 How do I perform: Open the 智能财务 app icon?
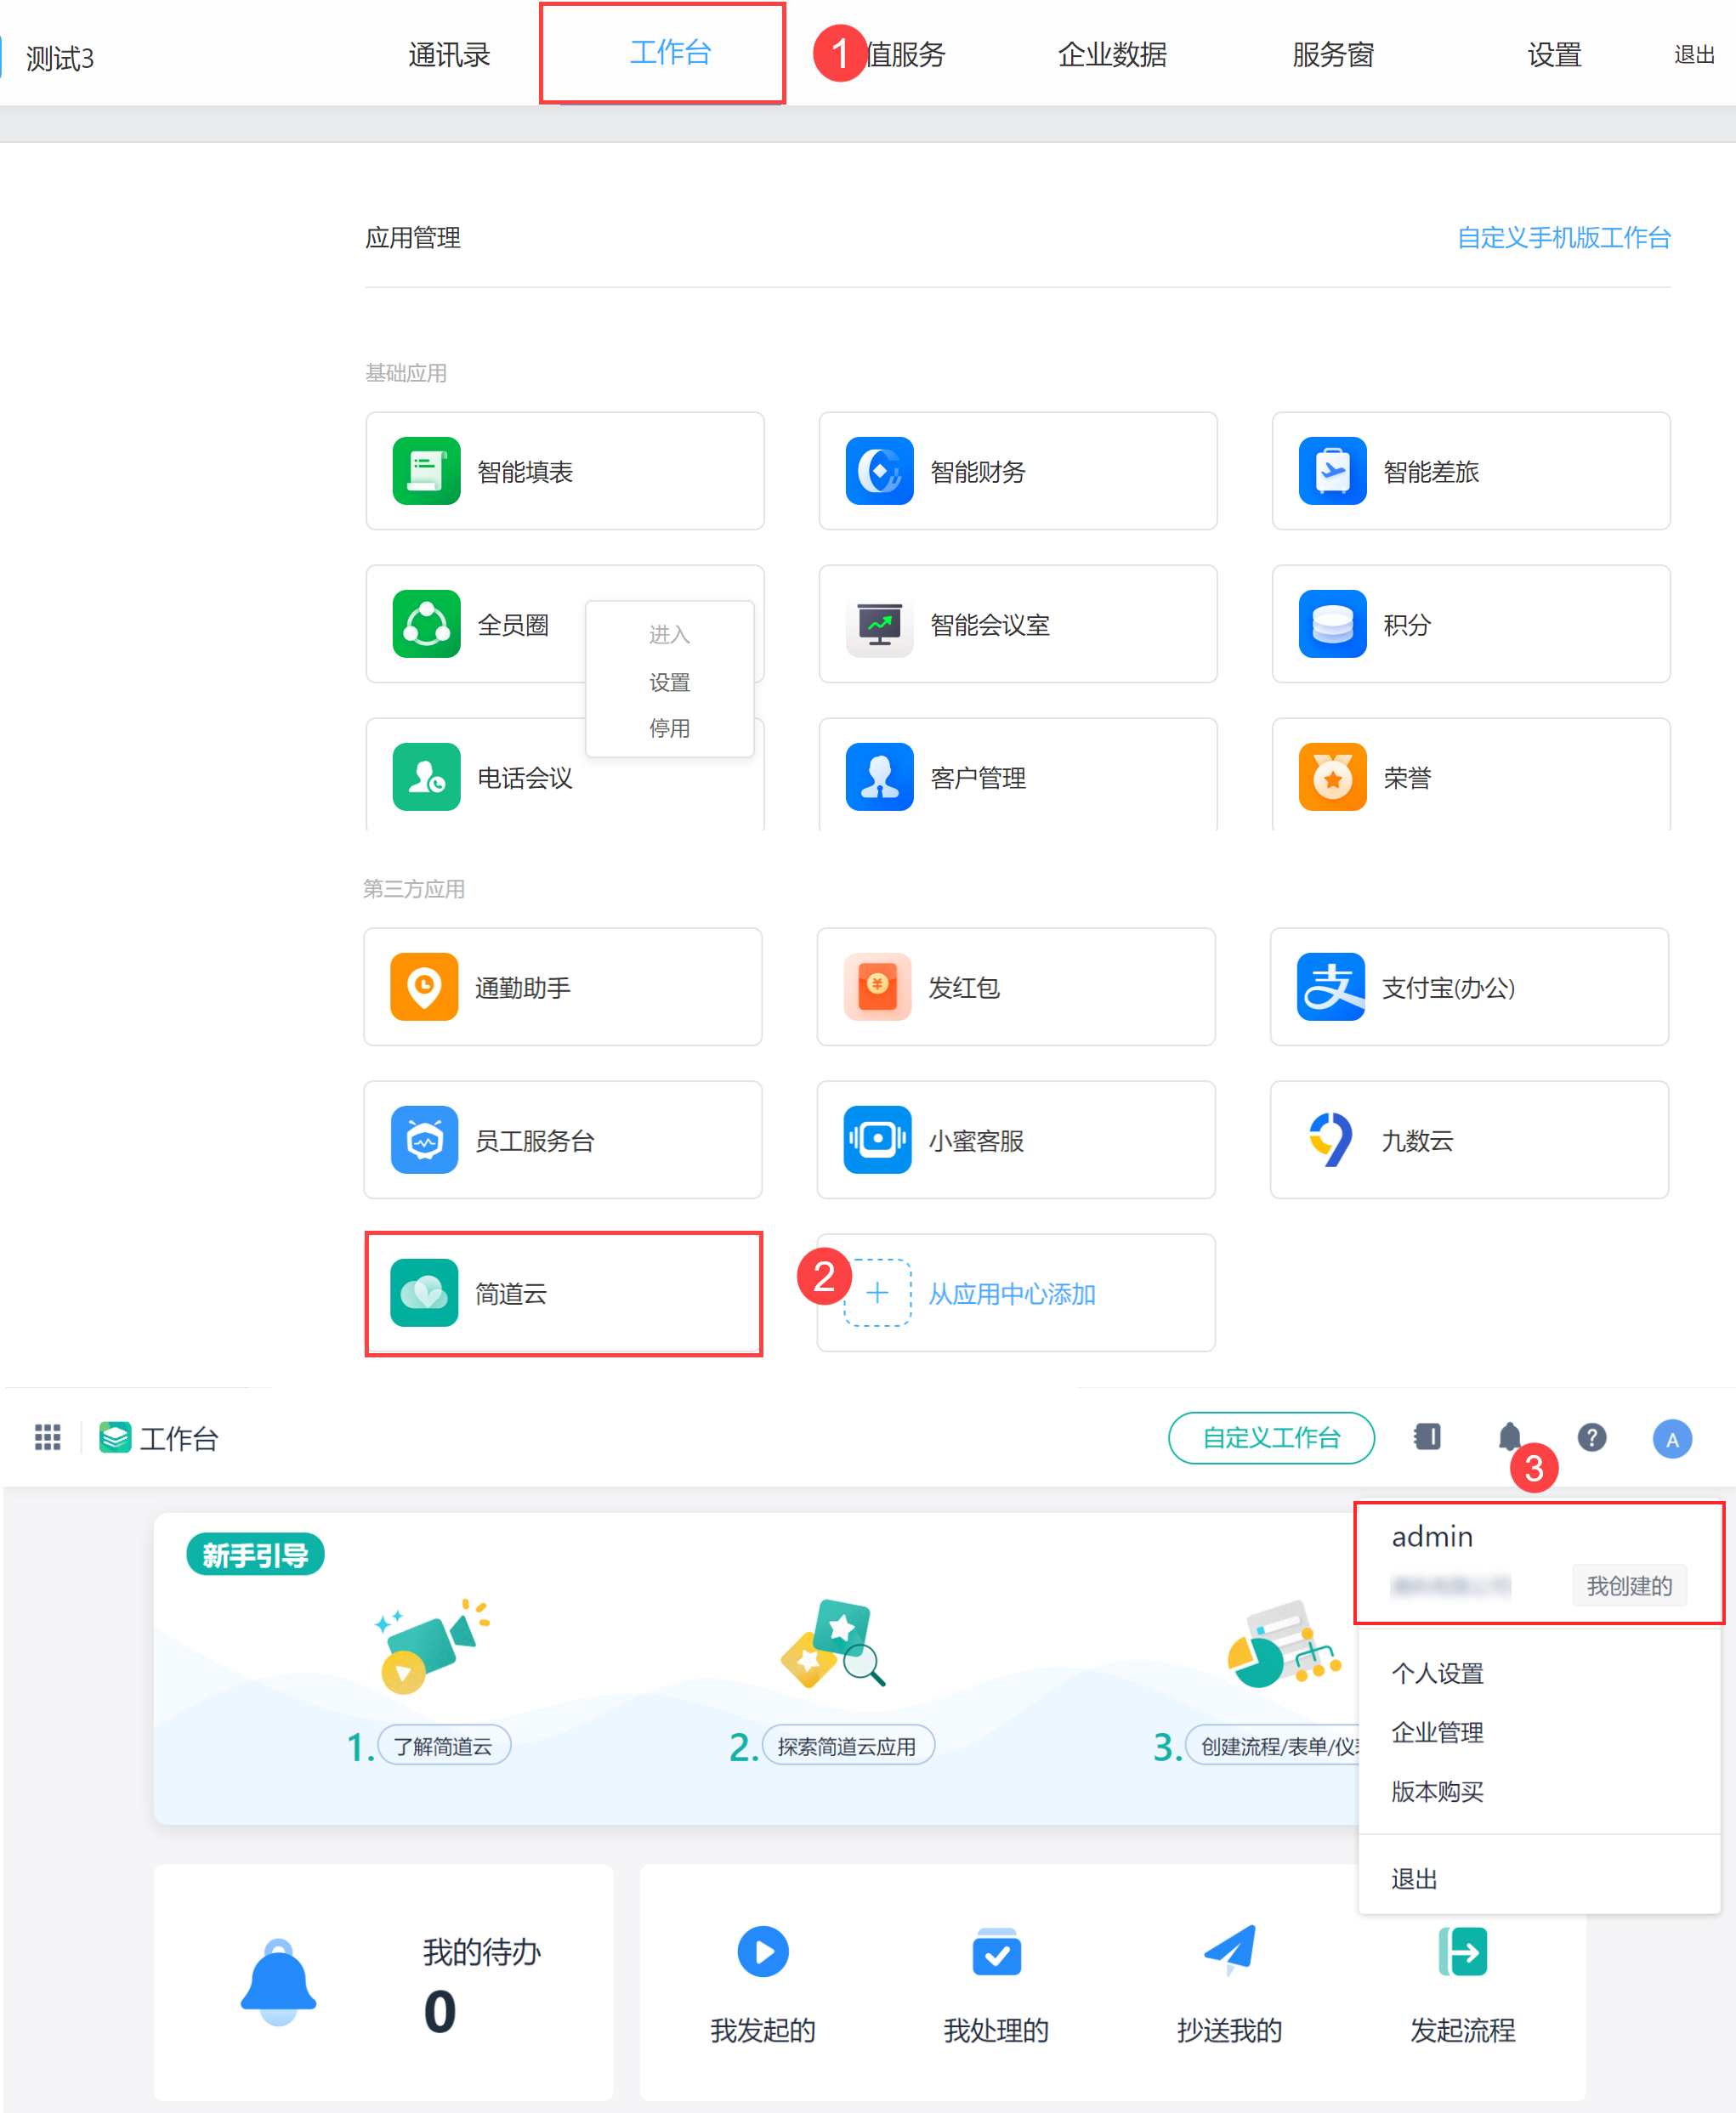879,471
